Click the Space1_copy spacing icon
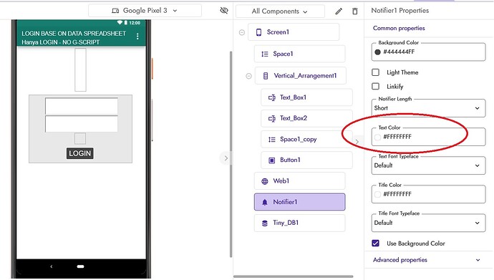 coord(271,140)
